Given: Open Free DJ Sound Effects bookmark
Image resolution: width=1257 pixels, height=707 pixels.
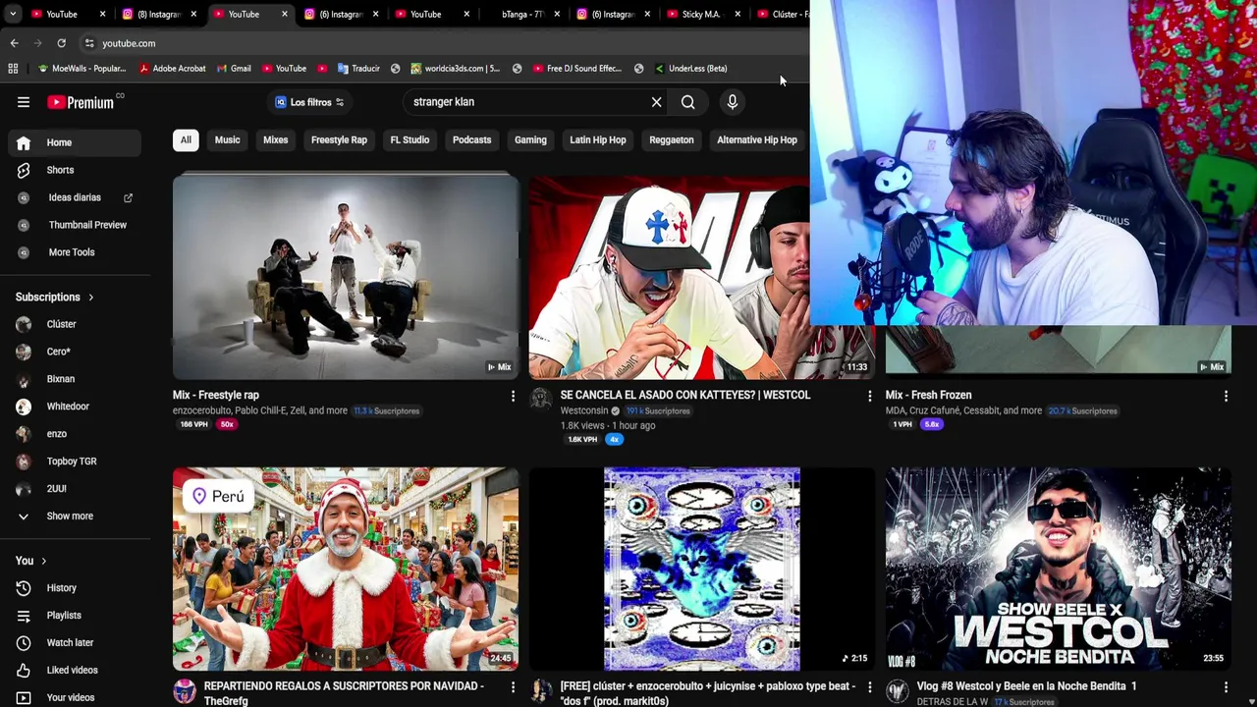Looking at the screenshot, I should tap(577, 69).
